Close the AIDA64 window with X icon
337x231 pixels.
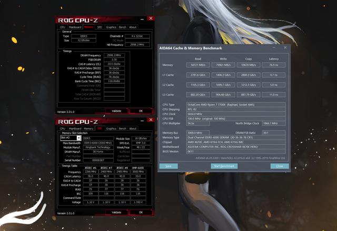[x=285, y=48]
